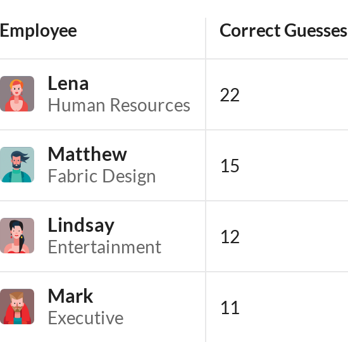Select the name Lindsay
This screenshot has width=348, height=342.
(x=81, y=225)
